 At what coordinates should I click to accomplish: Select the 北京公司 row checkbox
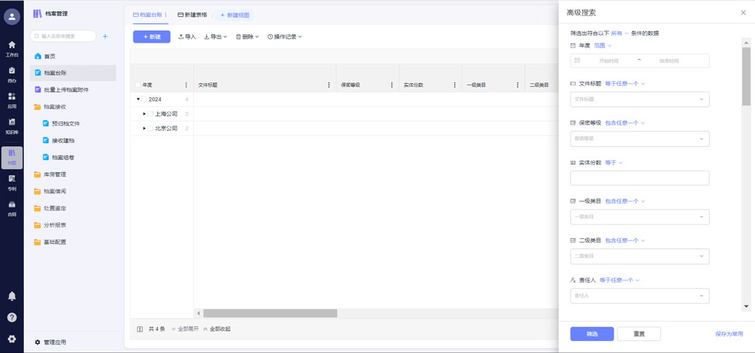[150, 129]
